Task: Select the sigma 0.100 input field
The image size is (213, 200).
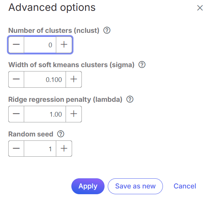Action: [x=45, y=79]
